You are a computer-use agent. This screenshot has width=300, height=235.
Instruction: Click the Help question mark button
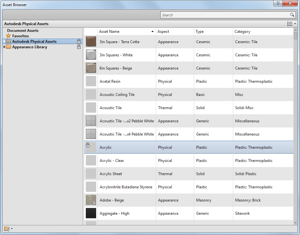[278, 3]
